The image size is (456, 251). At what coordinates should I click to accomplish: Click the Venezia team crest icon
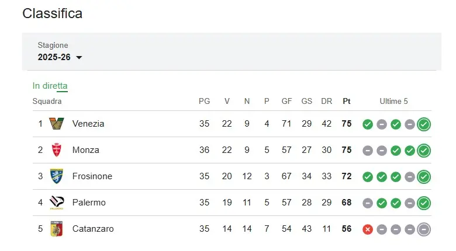click(56, 124)
